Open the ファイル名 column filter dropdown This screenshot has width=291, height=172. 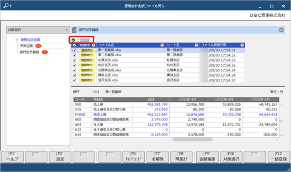[162, 45]
